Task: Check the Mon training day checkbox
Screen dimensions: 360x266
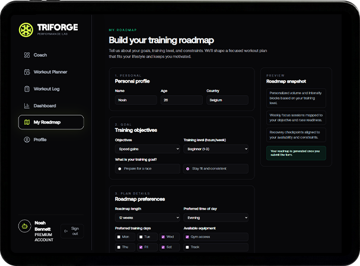Action: click(x=119, y=236)
